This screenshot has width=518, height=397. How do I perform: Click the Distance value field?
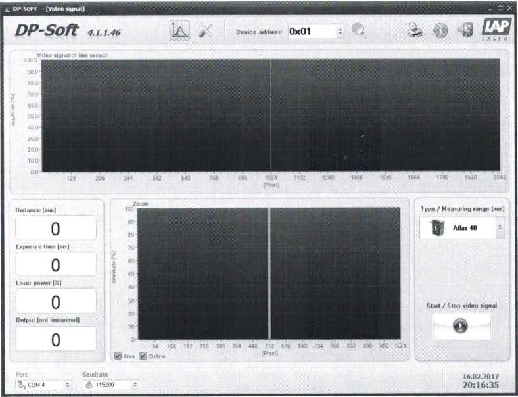tap(56, 228)
